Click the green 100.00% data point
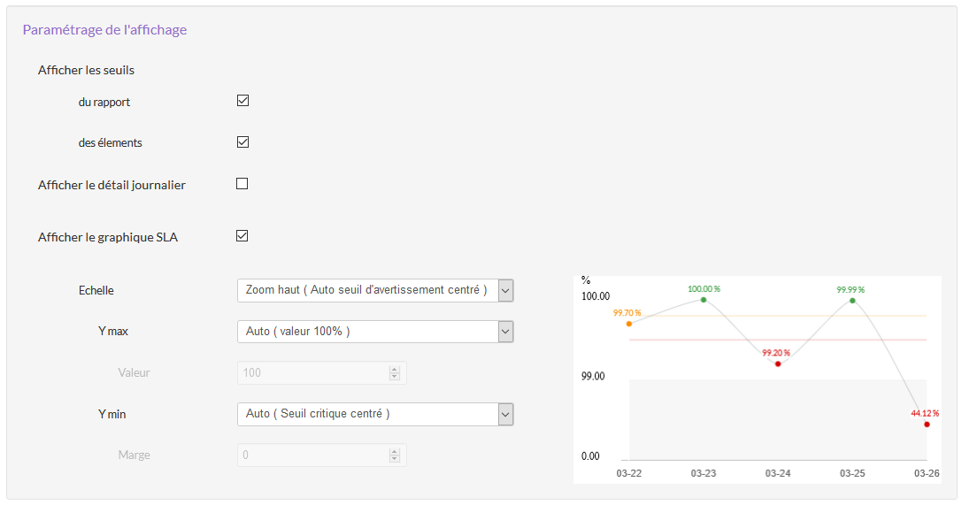The image size is (962, 505). (704, 300)
